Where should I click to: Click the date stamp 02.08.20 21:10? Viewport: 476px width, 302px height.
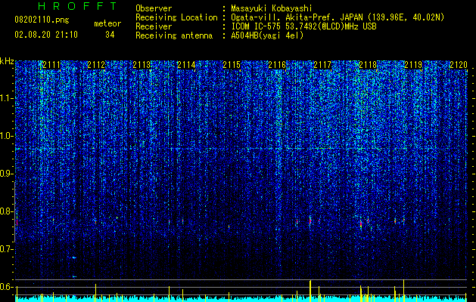click(x=46, y=35)
